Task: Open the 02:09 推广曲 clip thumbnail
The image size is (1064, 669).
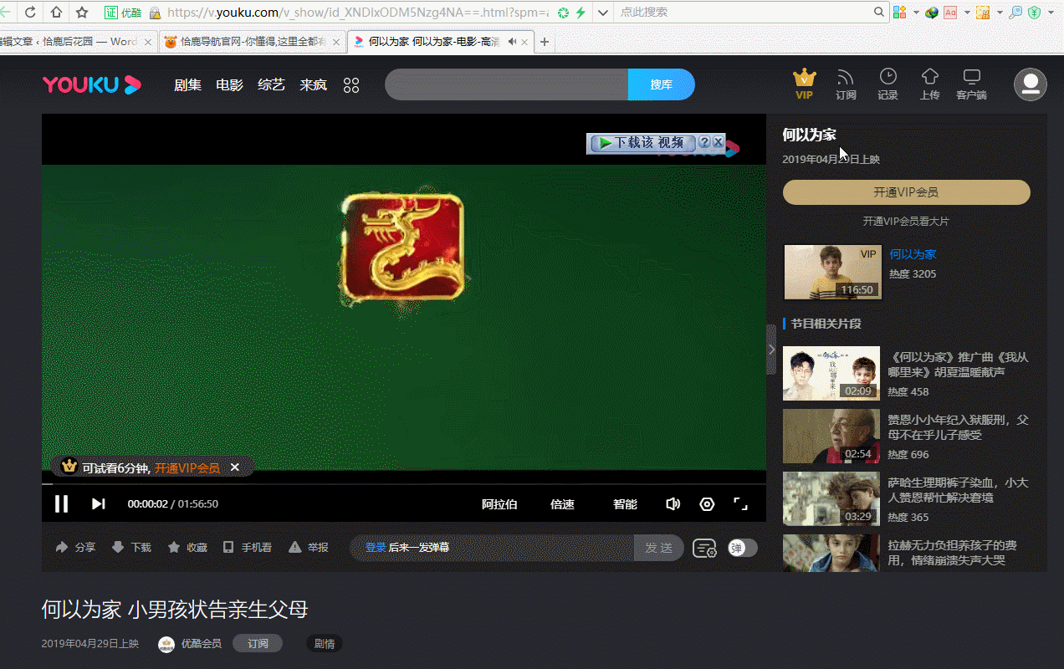Action: click(x=831, y=373)
